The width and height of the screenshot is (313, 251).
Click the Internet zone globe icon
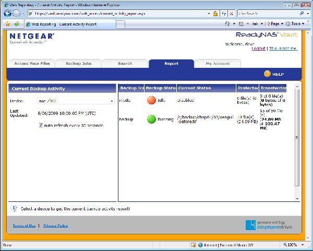(x=200, y=245)
